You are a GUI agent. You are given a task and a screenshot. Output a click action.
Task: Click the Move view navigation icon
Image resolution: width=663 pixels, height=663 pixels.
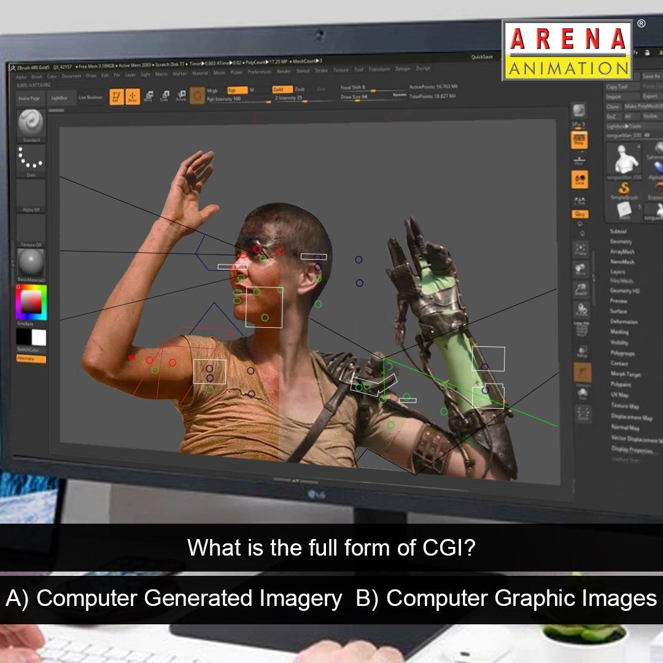(x=581, y=269)
